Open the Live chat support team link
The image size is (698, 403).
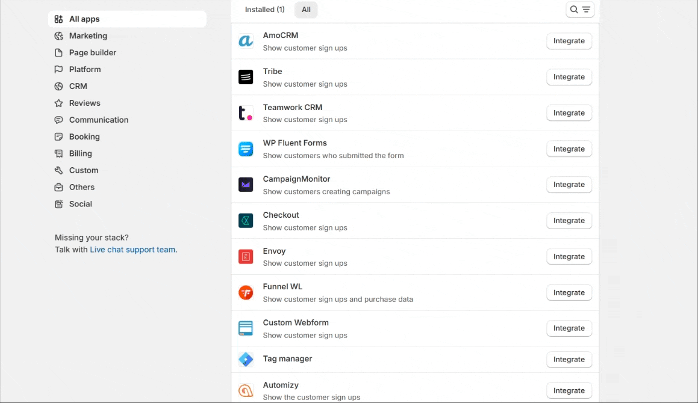132,250
